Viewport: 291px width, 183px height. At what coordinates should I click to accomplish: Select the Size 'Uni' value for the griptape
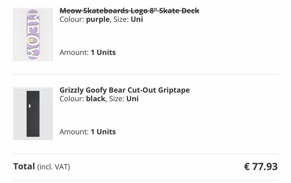click(x=132, y=99)
